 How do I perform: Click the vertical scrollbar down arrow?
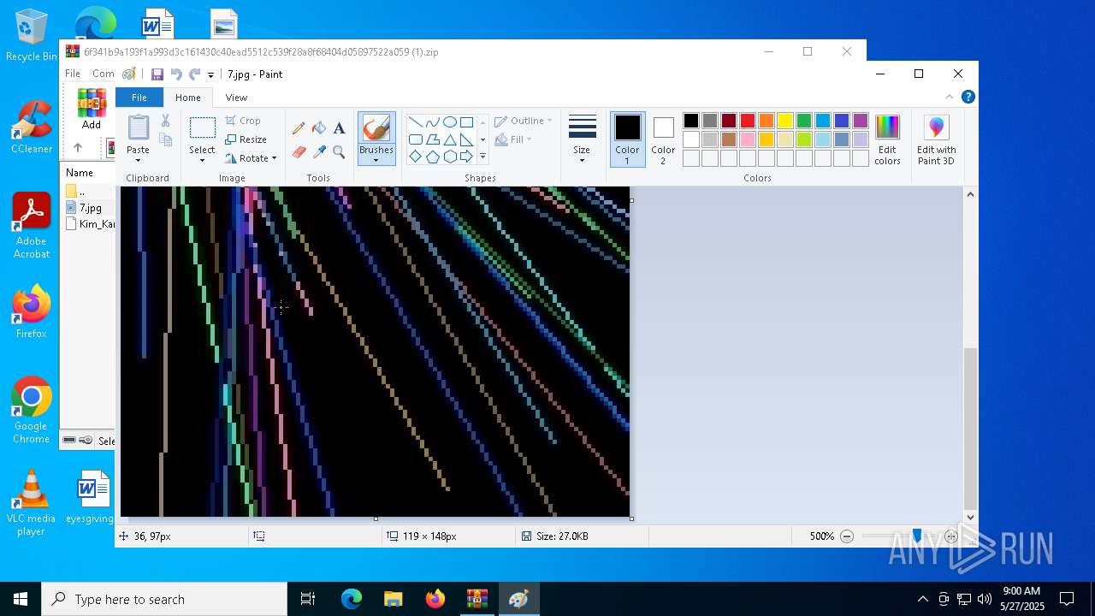pyautogui.click(x=970, y=517)
